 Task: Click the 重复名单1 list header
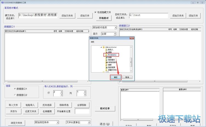coord(140,90)
